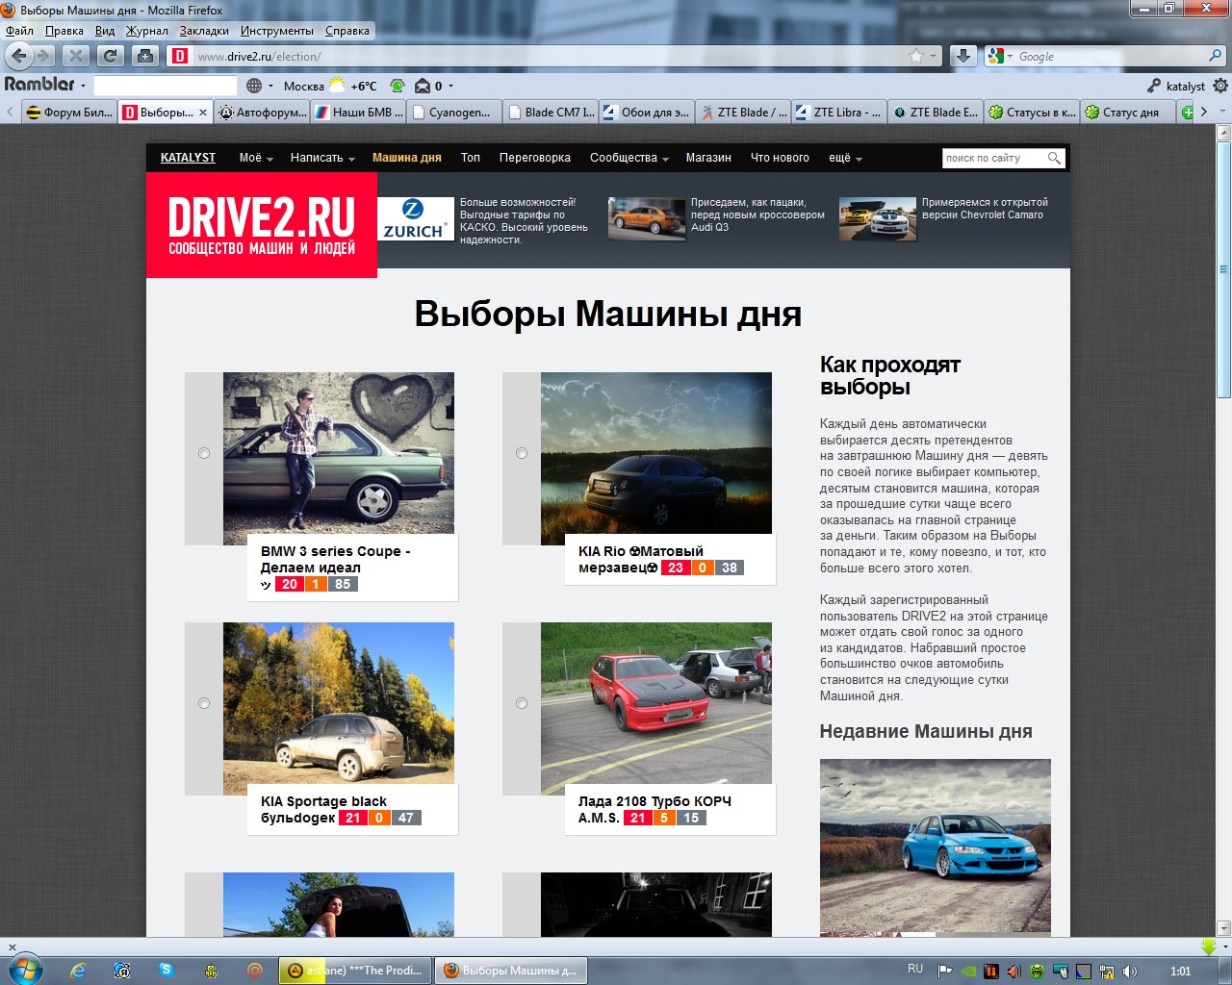The width and height of the screenshot is (1232, 985).
Task: Click the magnifier in the Google search box
Action: coord(1216,56)
